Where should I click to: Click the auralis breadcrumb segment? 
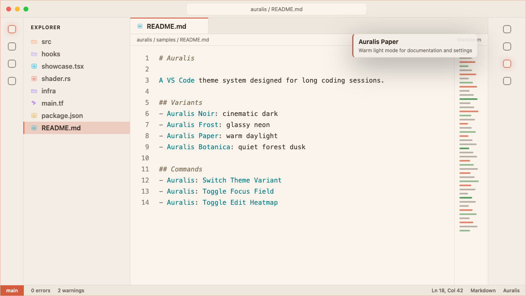pos(144,40)
